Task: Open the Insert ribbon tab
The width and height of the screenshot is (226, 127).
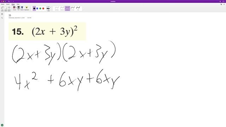Action: tap(8, 4)
